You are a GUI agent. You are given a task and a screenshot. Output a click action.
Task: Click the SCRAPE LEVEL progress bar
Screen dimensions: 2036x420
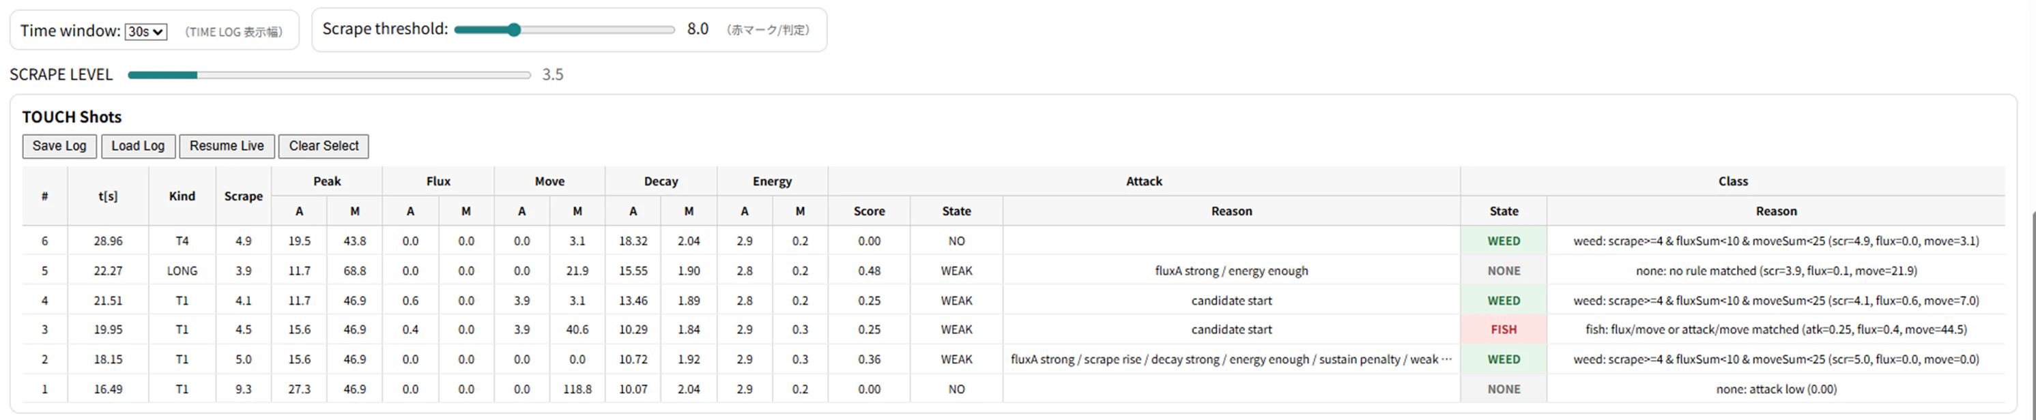tap(329, 75)
